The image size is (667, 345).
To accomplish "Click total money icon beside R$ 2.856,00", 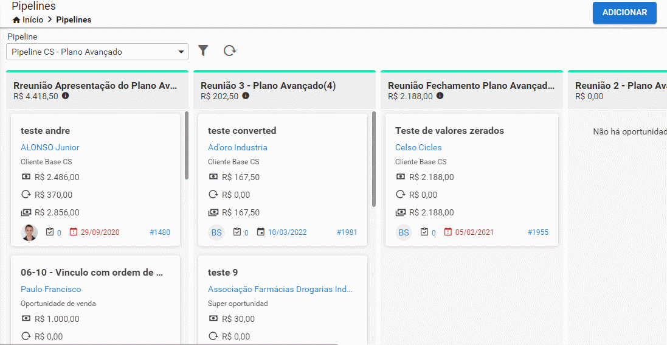I will 26,212.
